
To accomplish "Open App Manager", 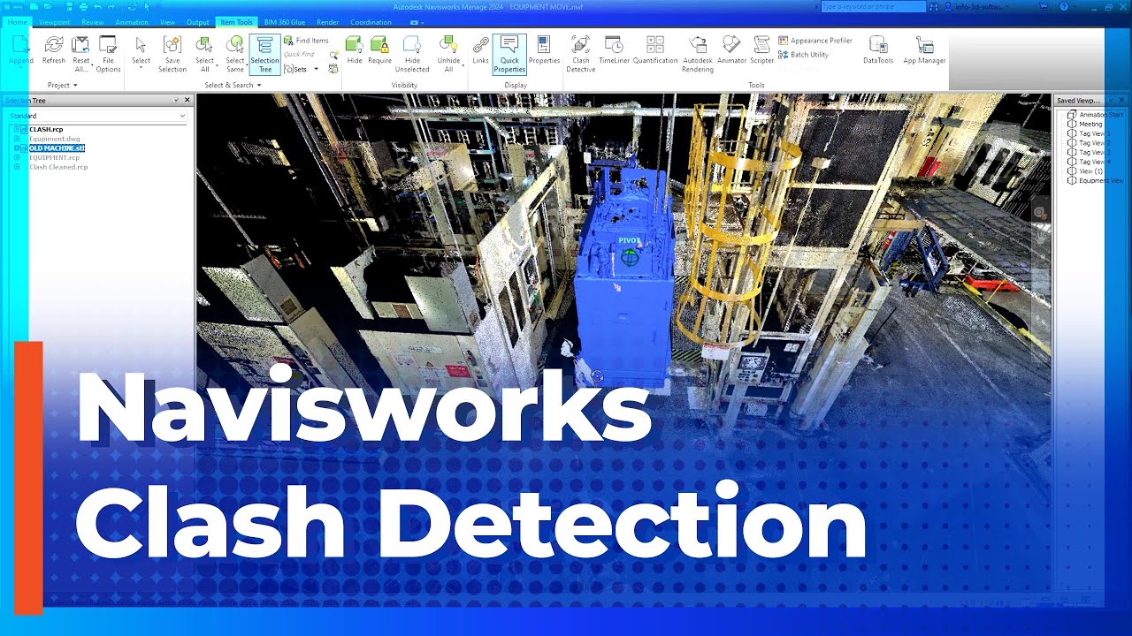I will 924,49.
